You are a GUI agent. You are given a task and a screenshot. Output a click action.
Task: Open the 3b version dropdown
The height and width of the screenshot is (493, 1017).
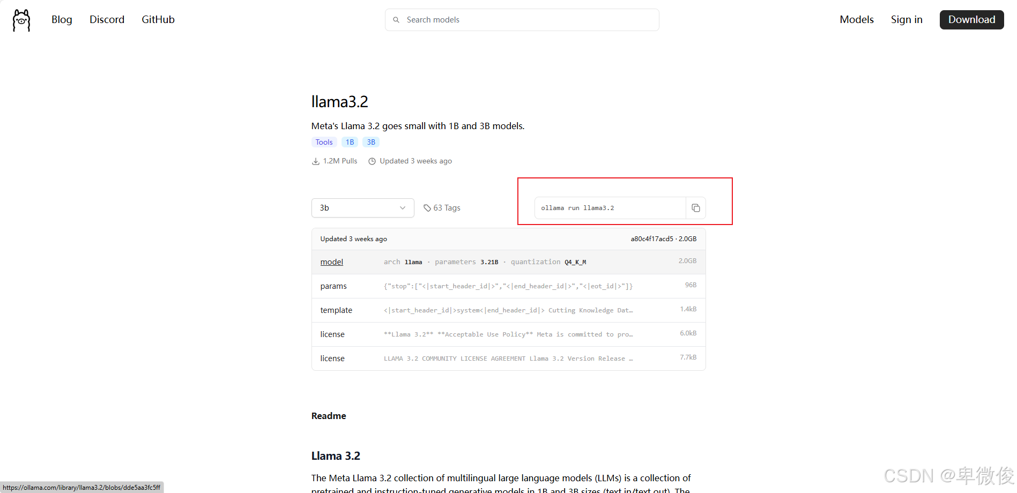[x=362, y=208]
